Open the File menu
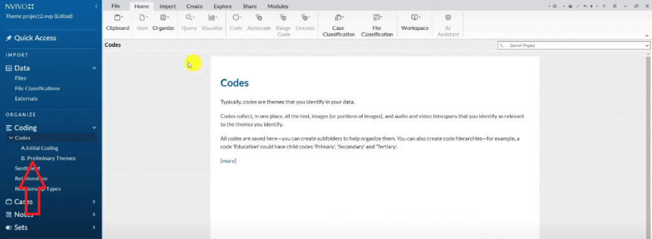Image resolution: width=652 pixels, height=239 pixels. point(116,6)
